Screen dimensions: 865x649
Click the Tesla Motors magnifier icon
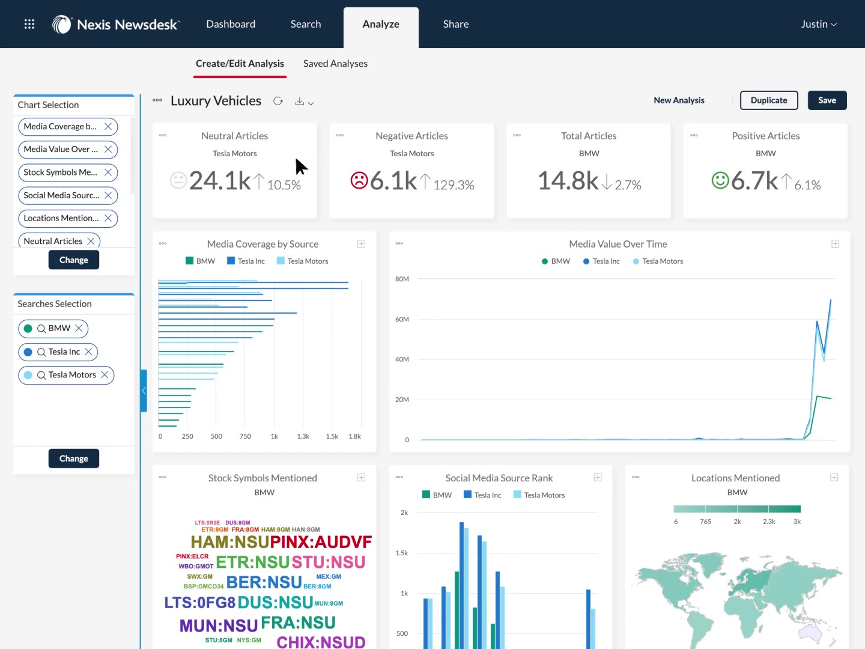tap(41, 376)
